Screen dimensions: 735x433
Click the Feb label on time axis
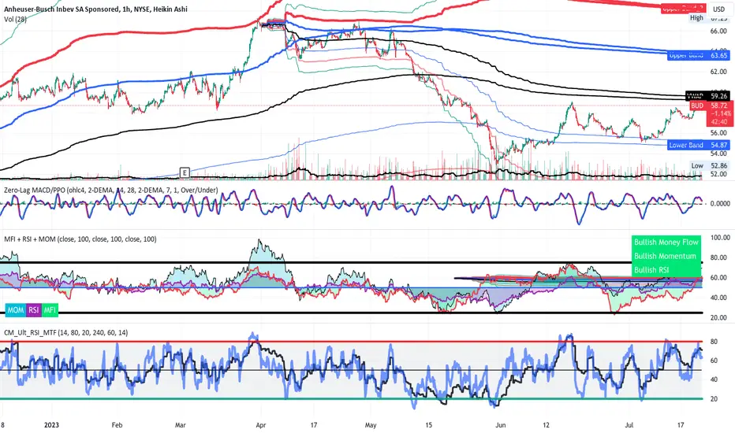pos(117,425)
